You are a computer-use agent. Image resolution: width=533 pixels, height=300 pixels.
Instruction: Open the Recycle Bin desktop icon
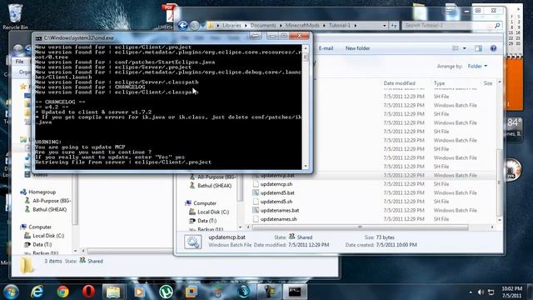(x=15, y=17)
